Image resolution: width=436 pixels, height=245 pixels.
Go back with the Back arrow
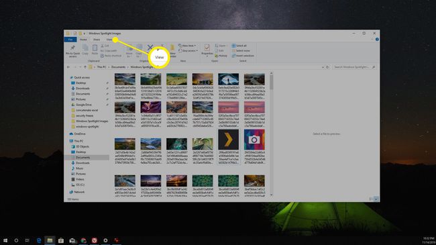tap(68, 67)
